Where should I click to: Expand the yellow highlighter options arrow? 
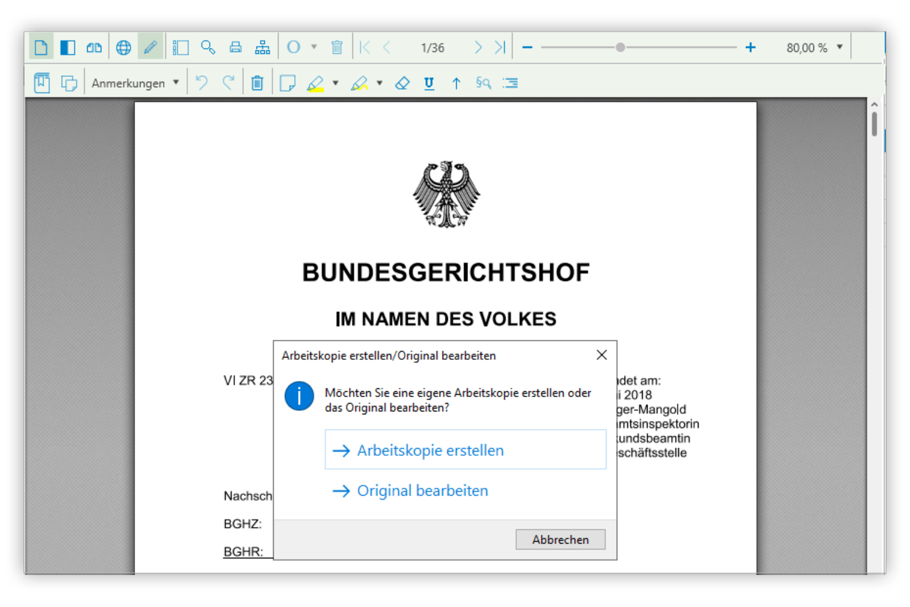click(x=335, y=83)
